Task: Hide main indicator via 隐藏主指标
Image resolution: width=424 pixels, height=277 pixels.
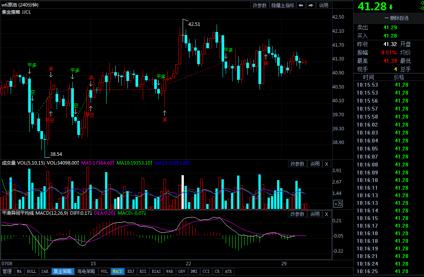Action: click(x=282, y=5)
